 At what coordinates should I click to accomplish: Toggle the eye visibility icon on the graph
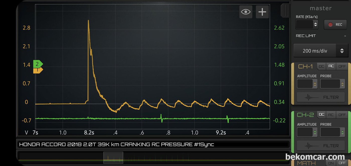[246, 12]
